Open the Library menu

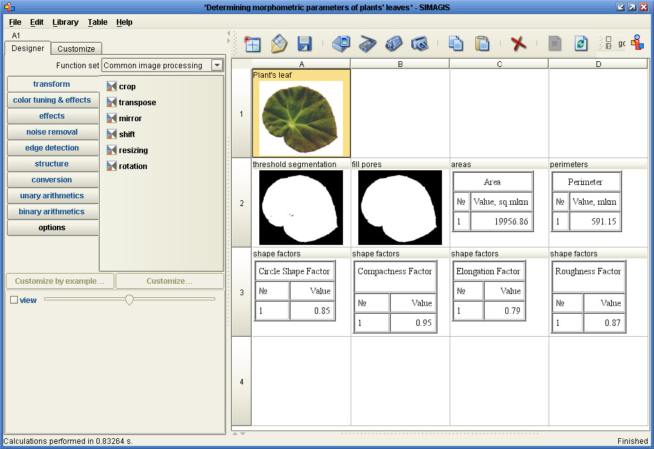coord(65,22)
